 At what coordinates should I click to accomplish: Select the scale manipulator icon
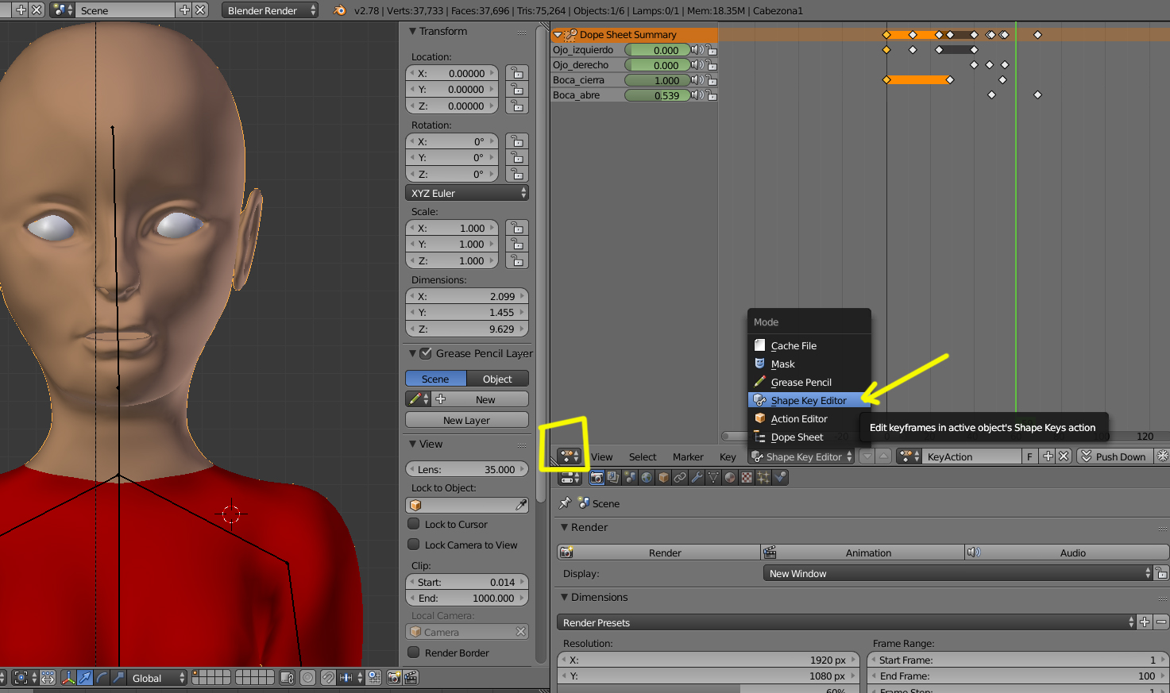coord(118,677)
